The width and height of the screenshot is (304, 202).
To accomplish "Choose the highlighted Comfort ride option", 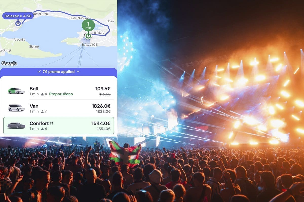I will pos(59,125).
